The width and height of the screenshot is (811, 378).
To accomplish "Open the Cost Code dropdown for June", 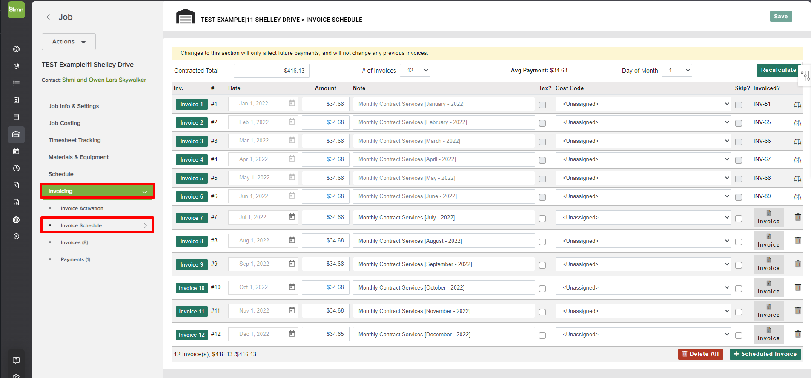I will [x=643, y=196].
